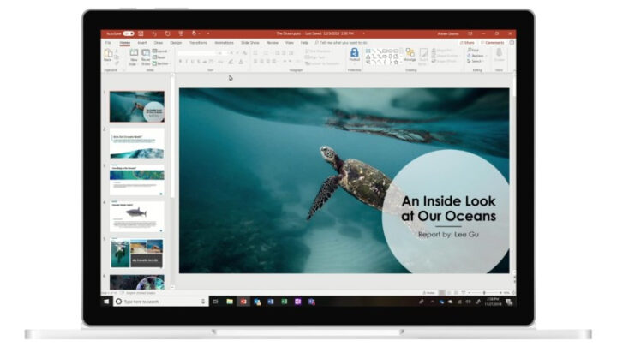This screenshot has width=617, height=347.
Task: Open the Select dropdown in Editing group
Action: (476, 62)
